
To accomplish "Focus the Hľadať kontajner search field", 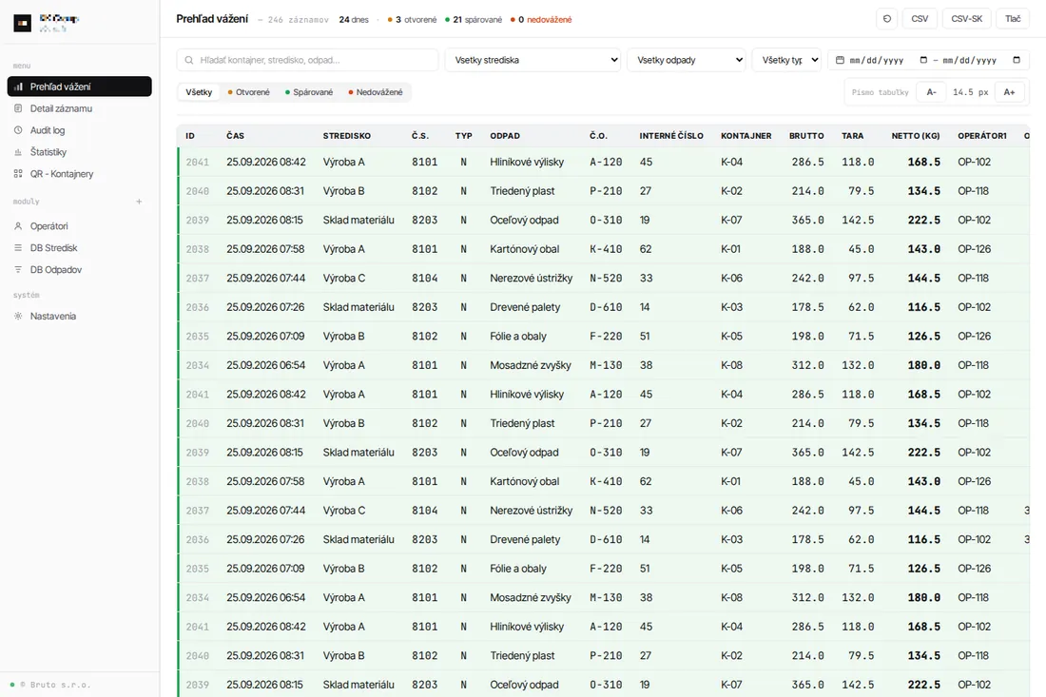I will click(x=307, y=60).
